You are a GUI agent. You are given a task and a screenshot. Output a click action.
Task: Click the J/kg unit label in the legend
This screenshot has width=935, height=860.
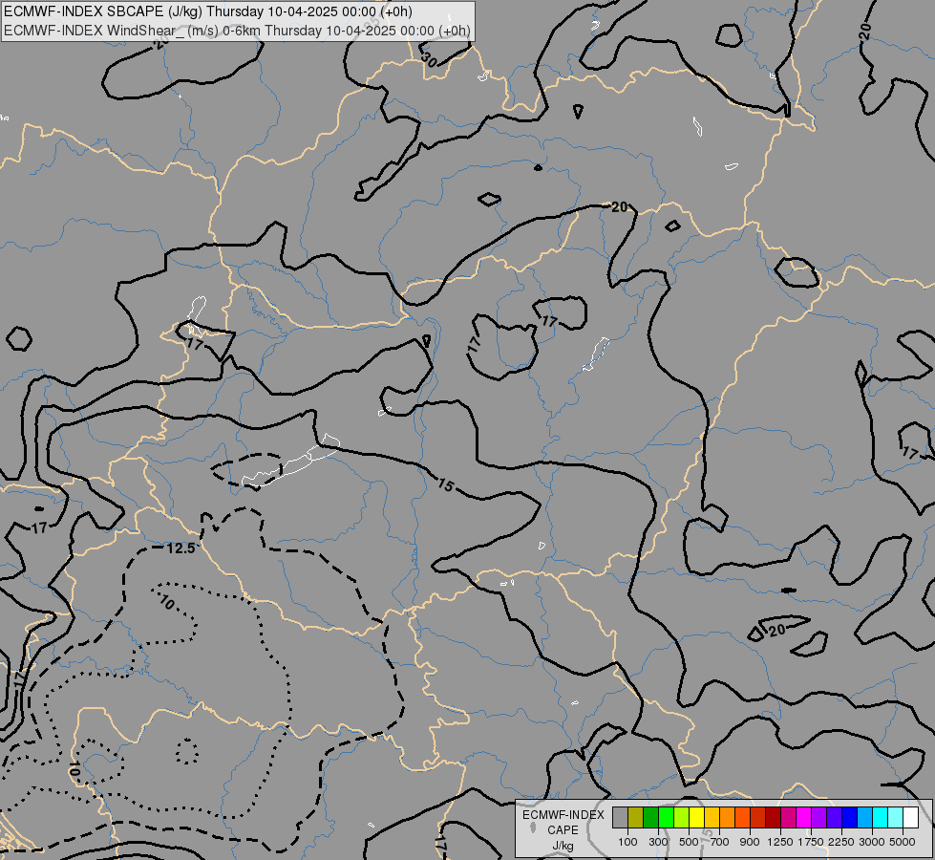(x=563, y=846)
